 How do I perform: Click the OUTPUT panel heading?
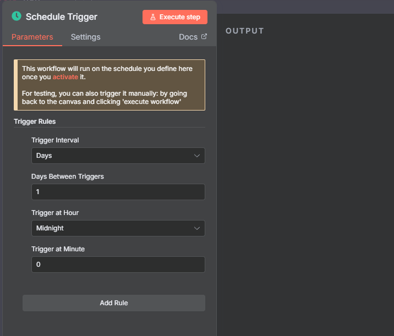245,31
